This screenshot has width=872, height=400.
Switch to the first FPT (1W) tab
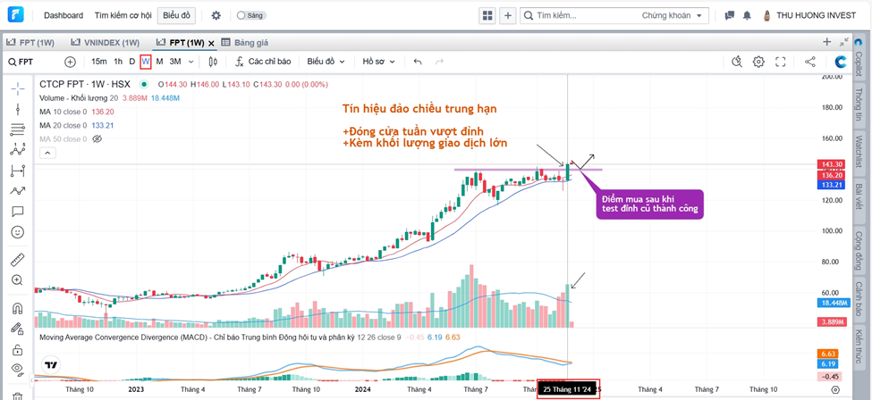point(30,42)
